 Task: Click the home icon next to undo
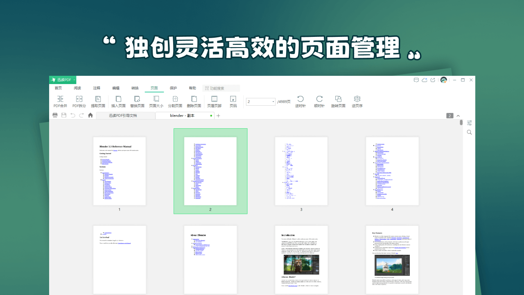click(x=90, y=115)
